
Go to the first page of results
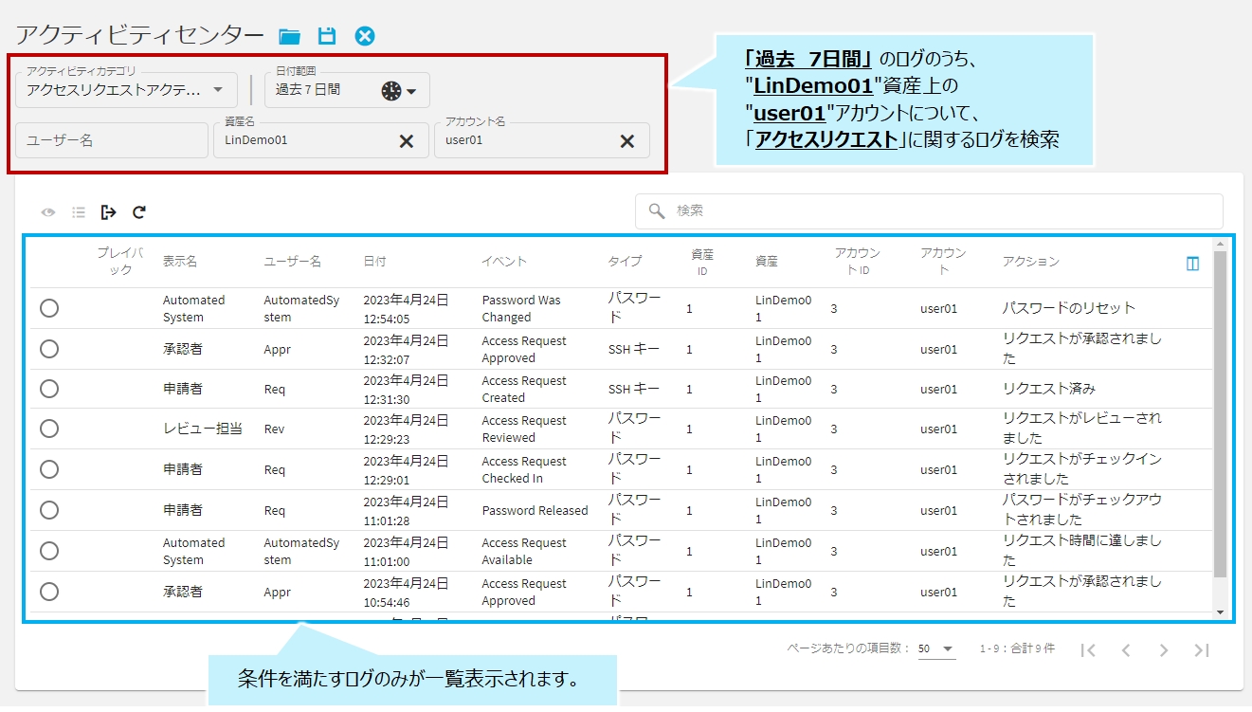point(1089,649)
